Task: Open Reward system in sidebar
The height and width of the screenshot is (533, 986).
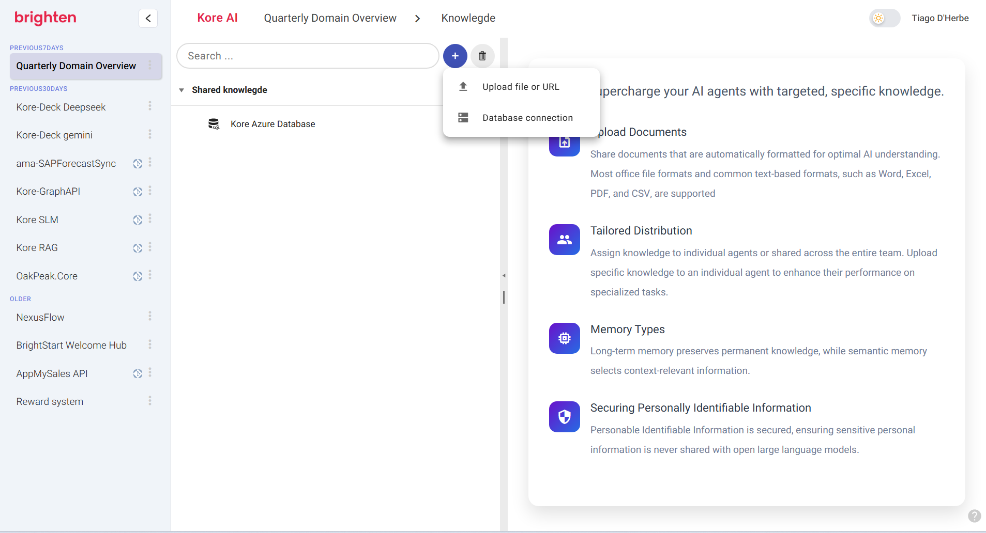Action: (50, 402)
